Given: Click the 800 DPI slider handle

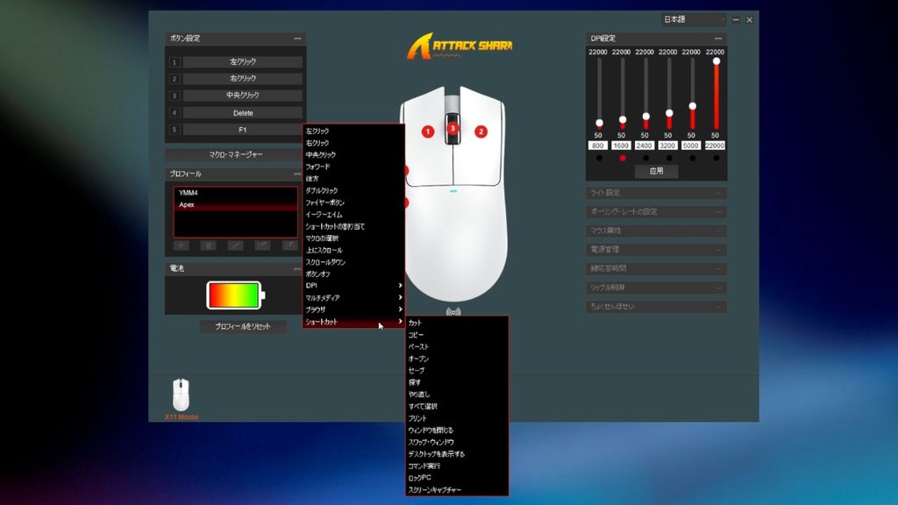Looking at the screenshot, I should pos(599,123).
